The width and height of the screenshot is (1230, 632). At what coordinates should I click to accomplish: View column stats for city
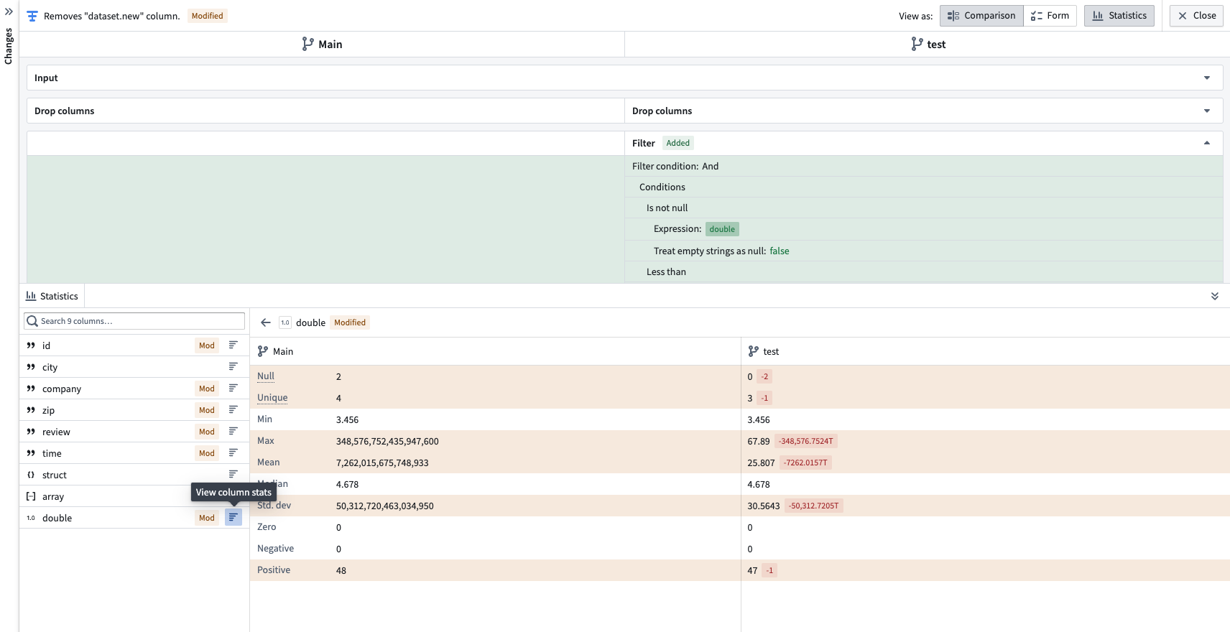point(233,367)
